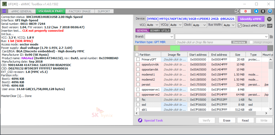Click the green segment in partition map
Screen dimensions: 275x135
(x=175, y=48)
